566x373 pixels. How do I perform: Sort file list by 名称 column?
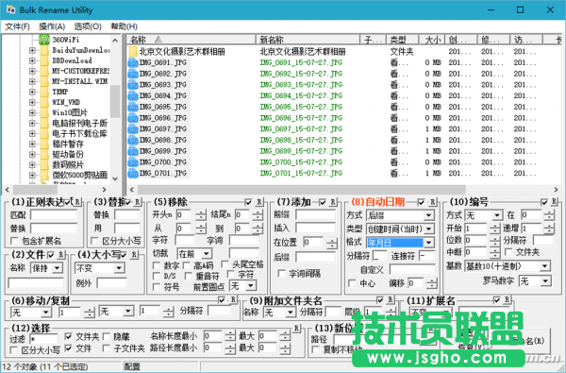[x=191, y=39]
